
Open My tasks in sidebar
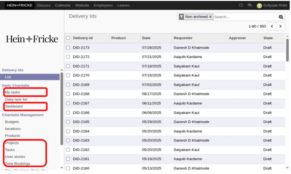(x=13, y=92)
